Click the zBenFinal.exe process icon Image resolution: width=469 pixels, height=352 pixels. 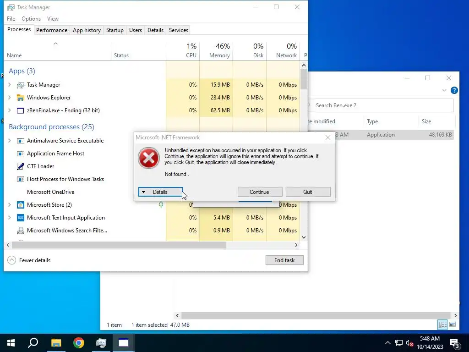(20, 110)
